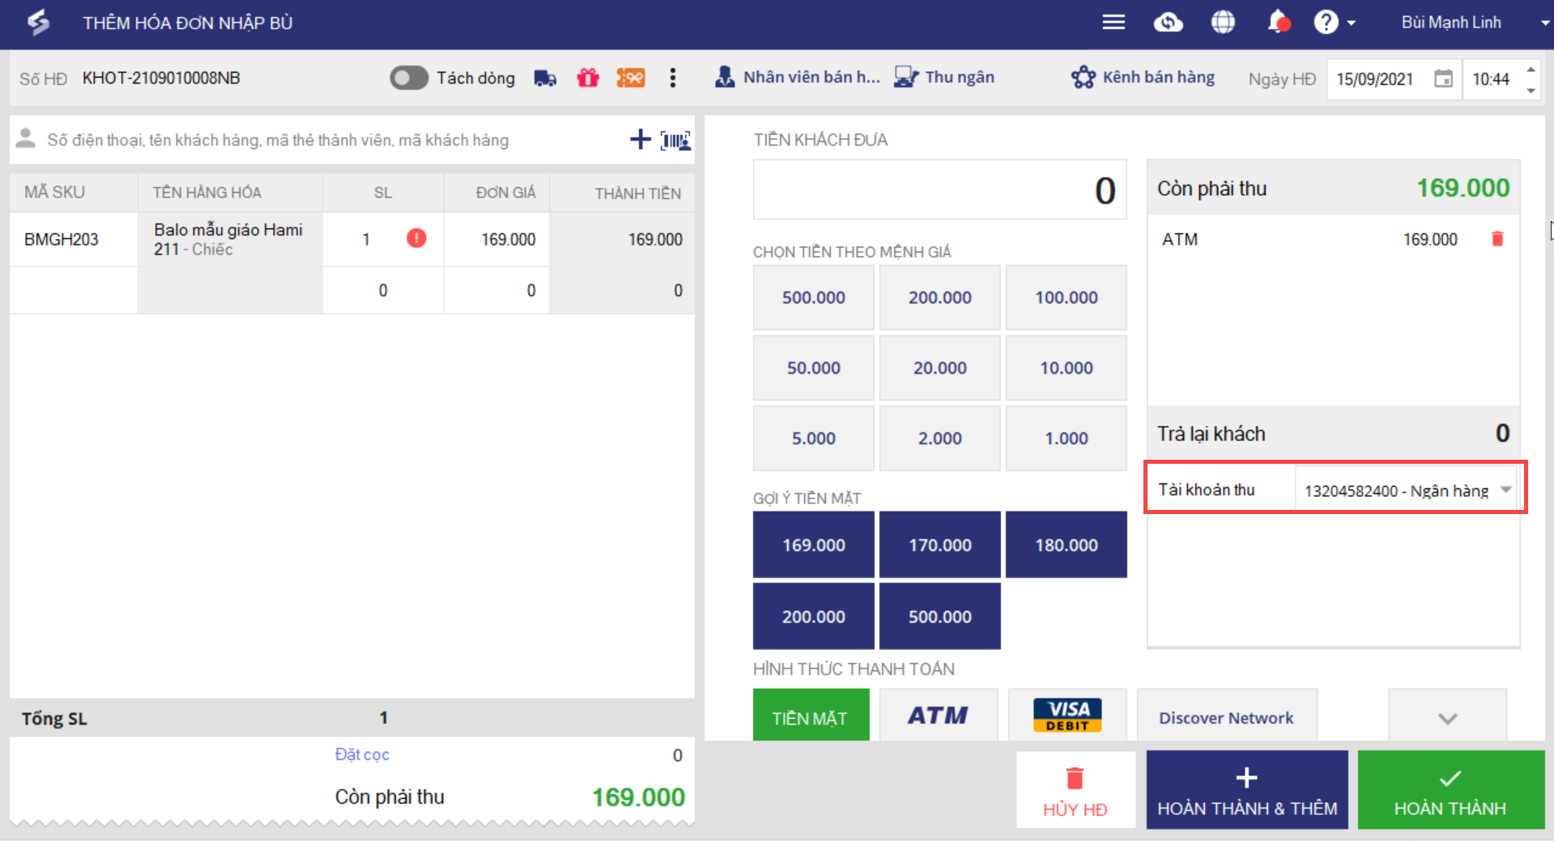This screenshot has width=1554, height=841.
Task: Select the 100.000 denomination button
Action: (1066, 297)
